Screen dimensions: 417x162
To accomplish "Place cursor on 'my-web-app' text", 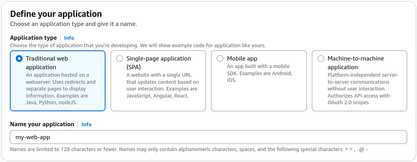I will tap(33, 137).
